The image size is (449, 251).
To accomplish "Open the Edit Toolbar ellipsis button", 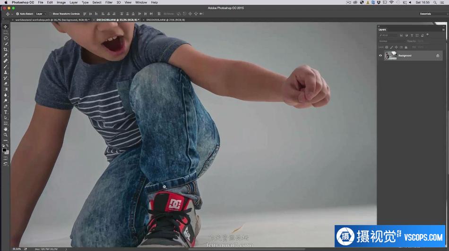I will click(6, 141).
